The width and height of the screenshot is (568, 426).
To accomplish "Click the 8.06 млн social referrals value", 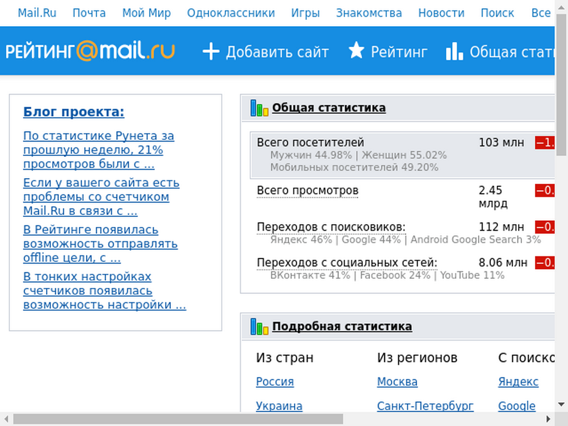I will (x=503, y=262).
